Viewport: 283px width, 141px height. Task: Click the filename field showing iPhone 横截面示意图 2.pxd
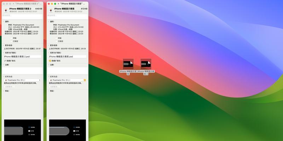[23, 56]
